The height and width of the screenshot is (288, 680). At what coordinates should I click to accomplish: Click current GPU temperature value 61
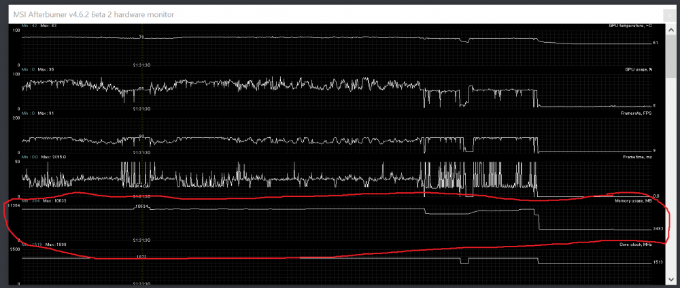pos(656,43)
